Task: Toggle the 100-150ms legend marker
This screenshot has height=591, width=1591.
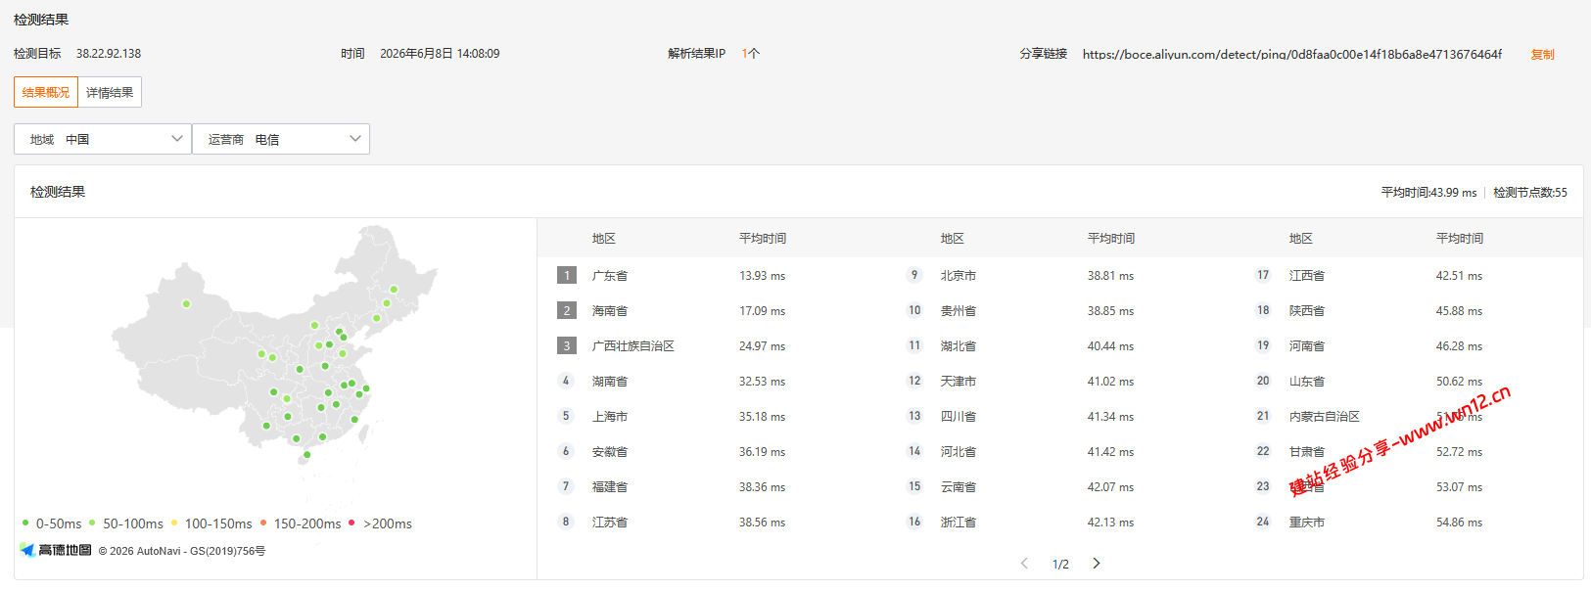Action: click(174, 523)
